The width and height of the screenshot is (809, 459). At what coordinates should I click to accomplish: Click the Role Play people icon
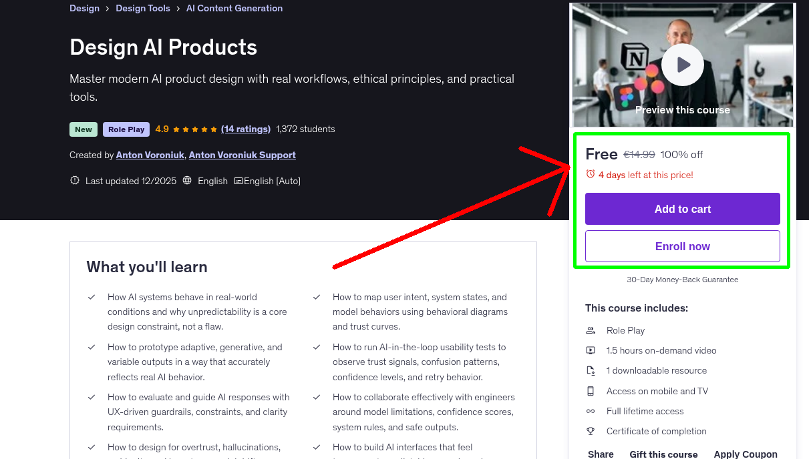tap(591, 330)
